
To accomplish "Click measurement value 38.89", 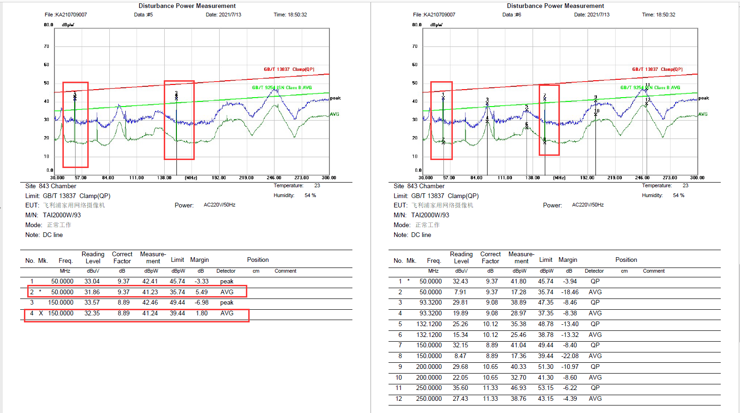I will [519, 303].
